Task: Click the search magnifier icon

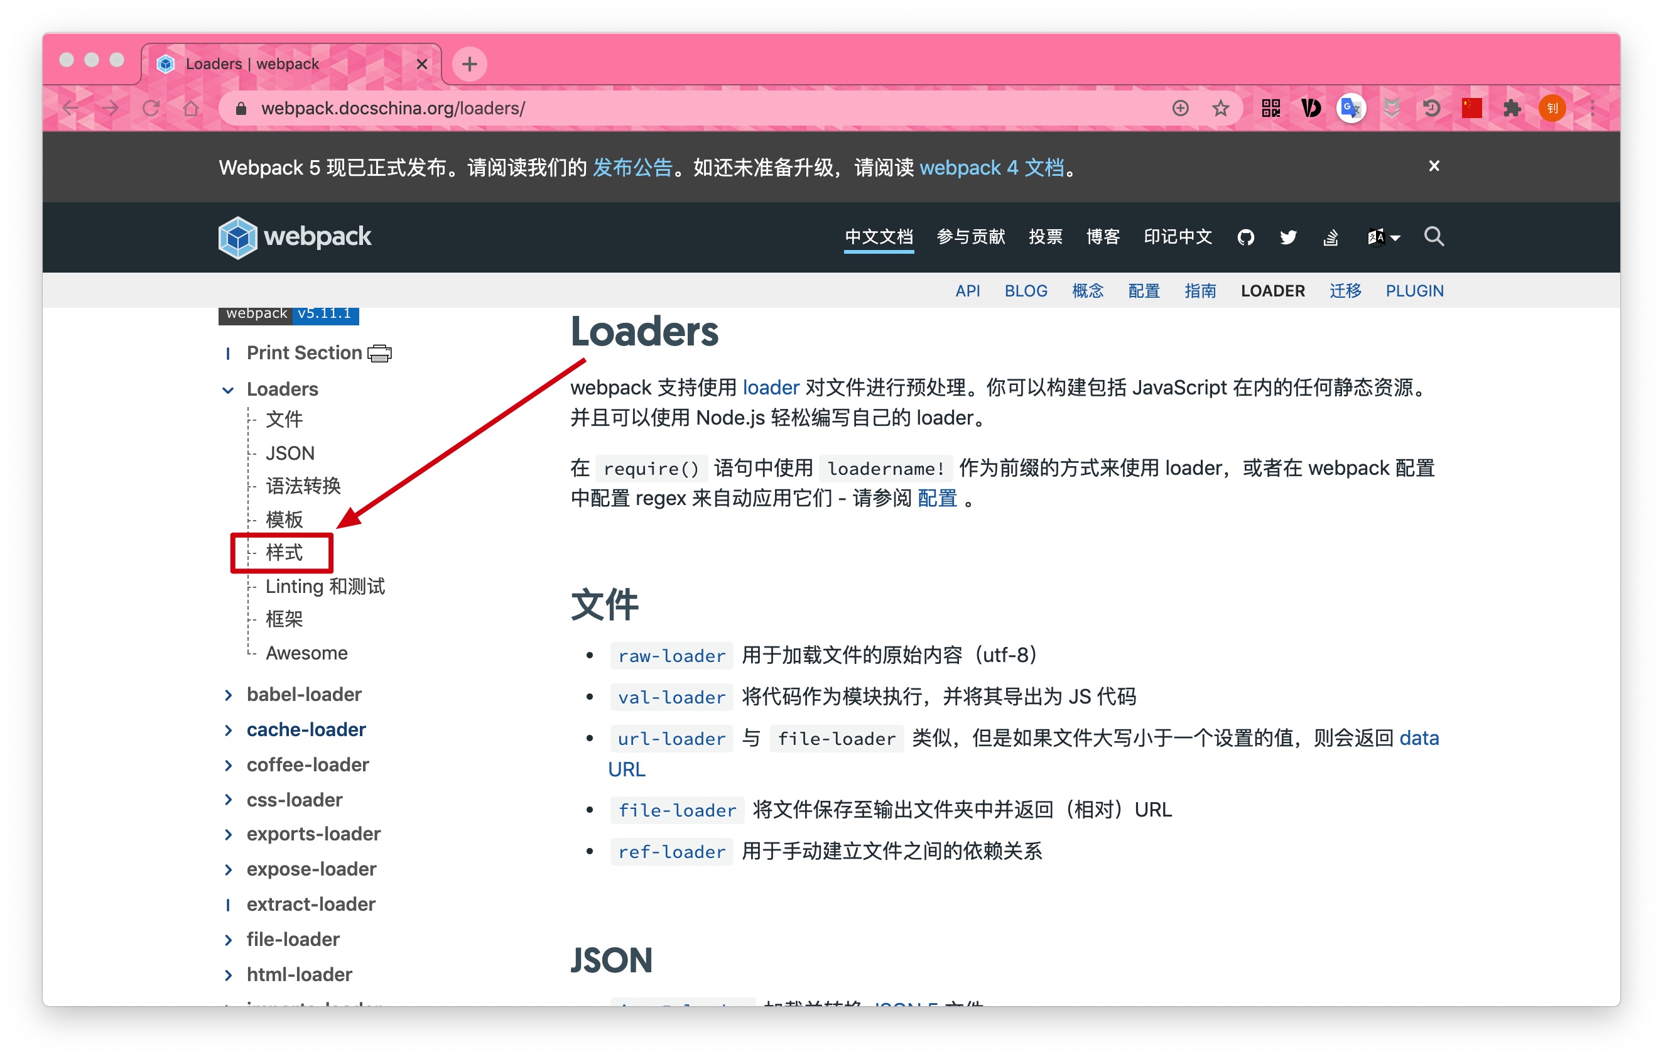Action: pos(1434,236)
